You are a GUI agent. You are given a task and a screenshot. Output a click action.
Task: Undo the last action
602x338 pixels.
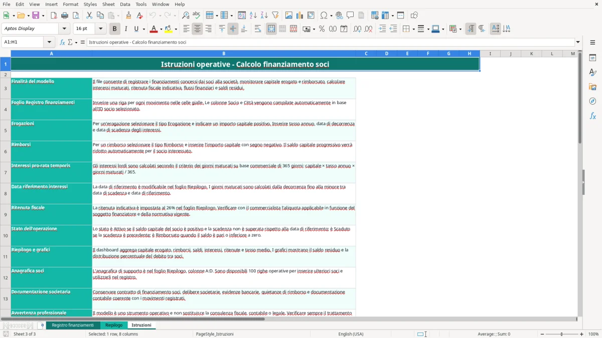click(x=153, y=16)
